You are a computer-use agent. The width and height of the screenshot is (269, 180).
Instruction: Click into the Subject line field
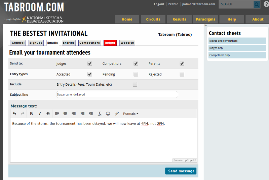coord(117,95)
